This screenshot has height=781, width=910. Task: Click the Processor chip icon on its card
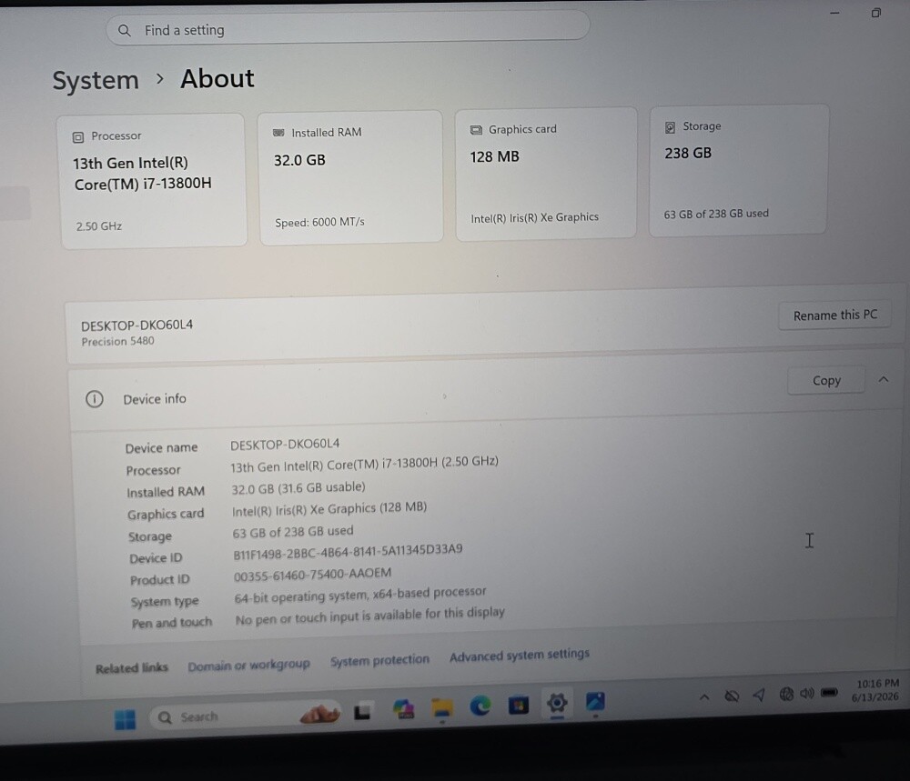pos(78,137)
